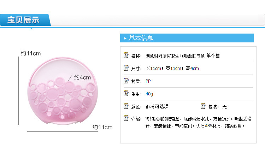Click the notepad icon beside 包装
Viewport: 265px width, 159px height.
coord(203,106)
